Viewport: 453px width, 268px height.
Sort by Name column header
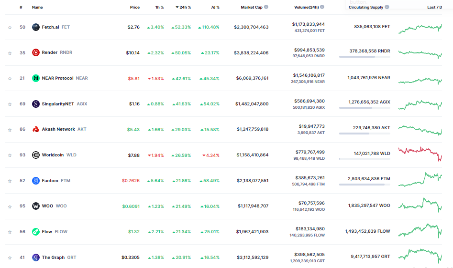tap(37, 7)
